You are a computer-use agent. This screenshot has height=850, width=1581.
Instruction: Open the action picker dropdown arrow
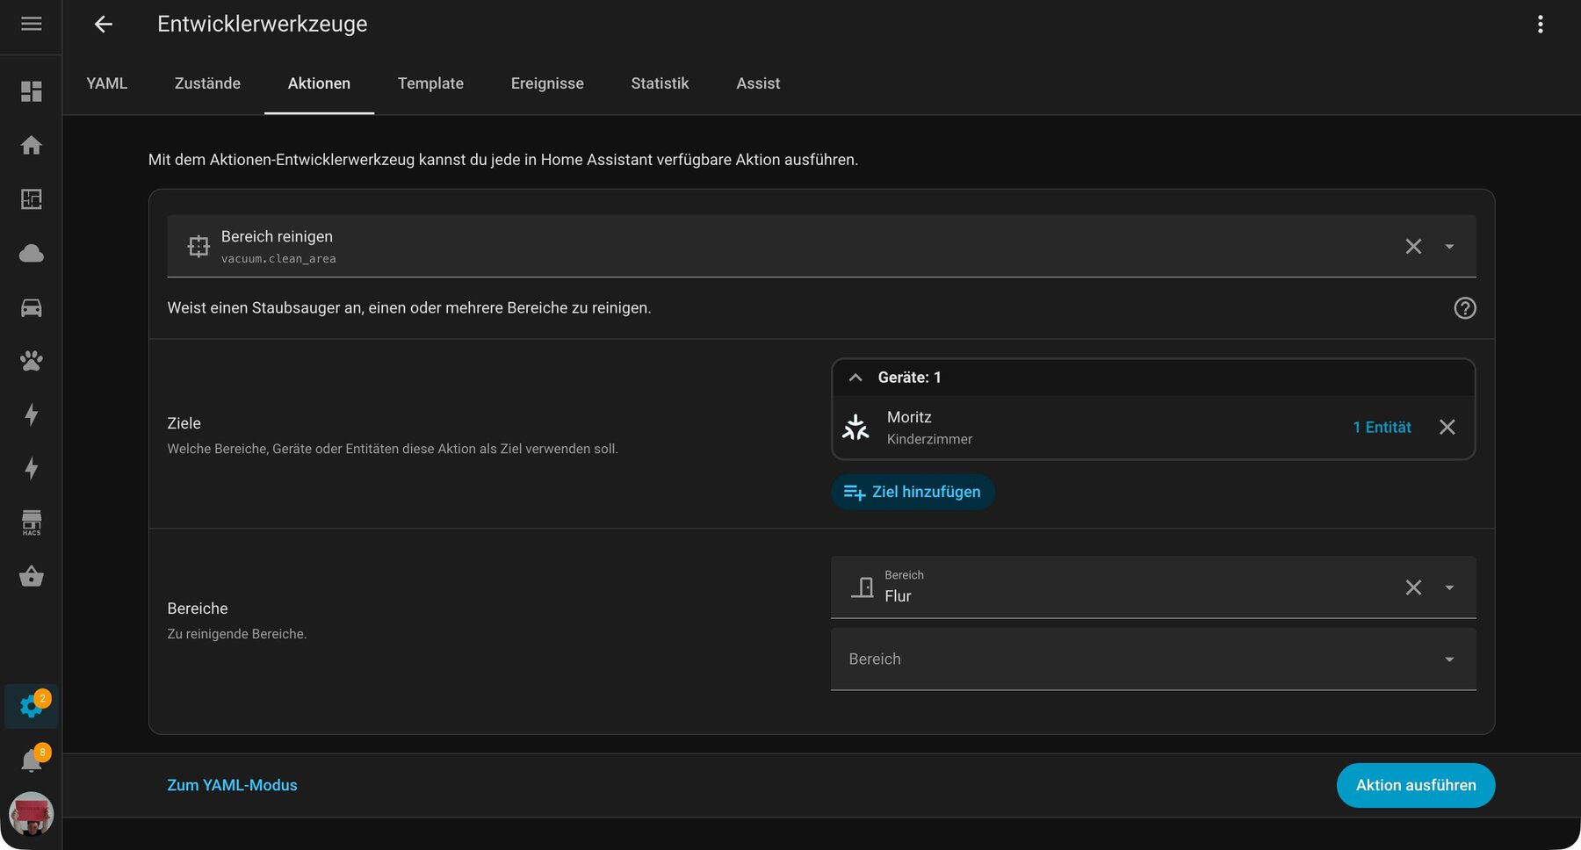[1449, 247]
